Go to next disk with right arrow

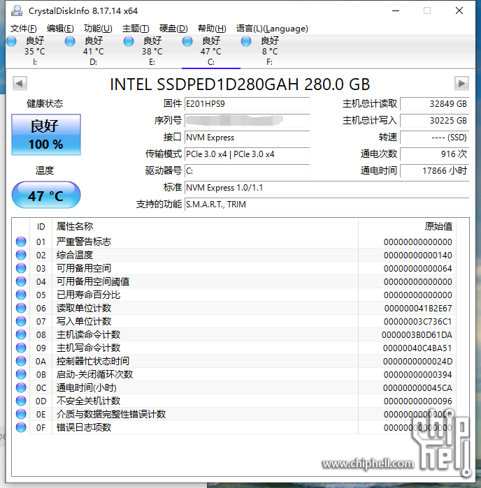[x=461, y=83]
